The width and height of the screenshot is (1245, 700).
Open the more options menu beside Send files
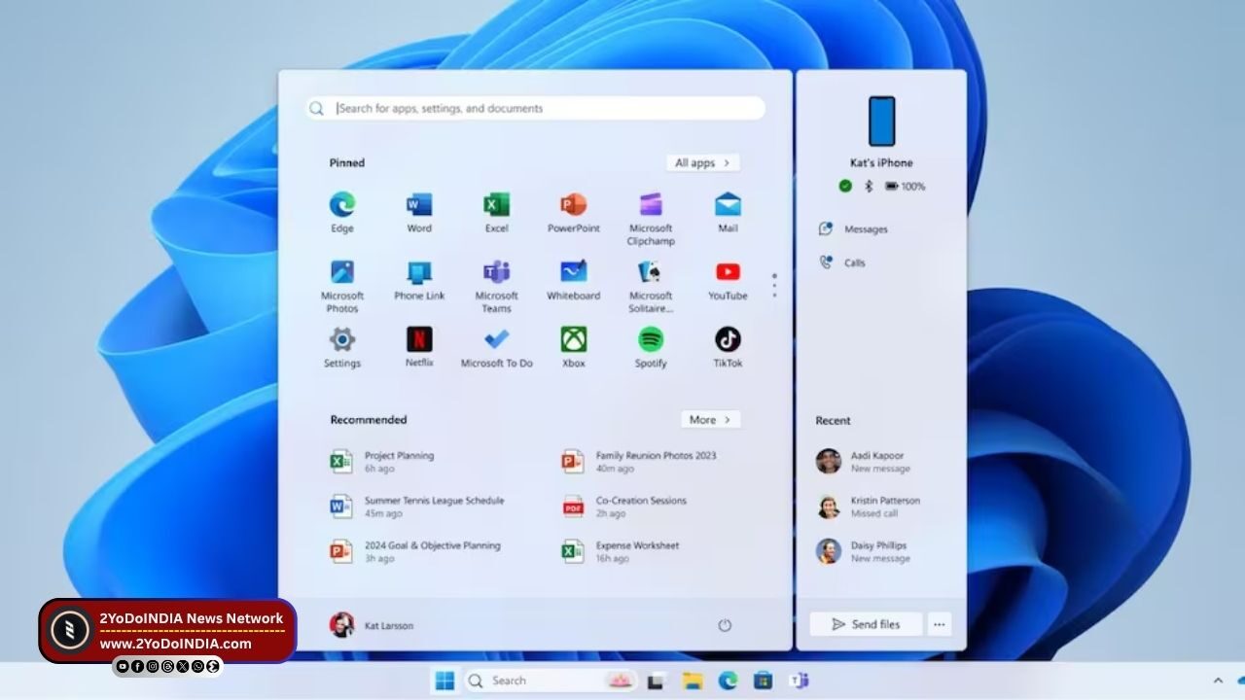[939, 624]
